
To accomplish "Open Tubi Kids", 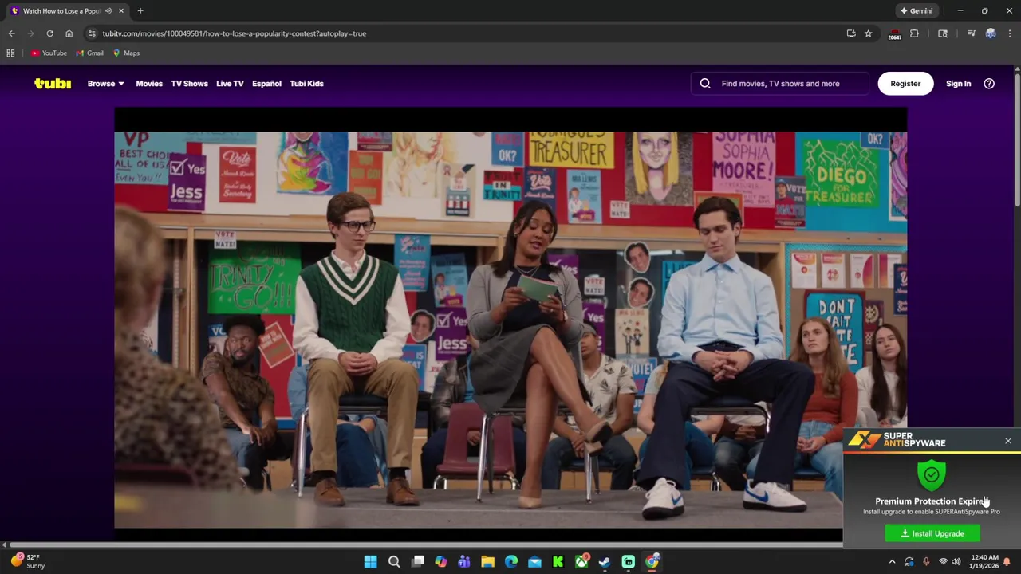I will click(x=306, y=83).
